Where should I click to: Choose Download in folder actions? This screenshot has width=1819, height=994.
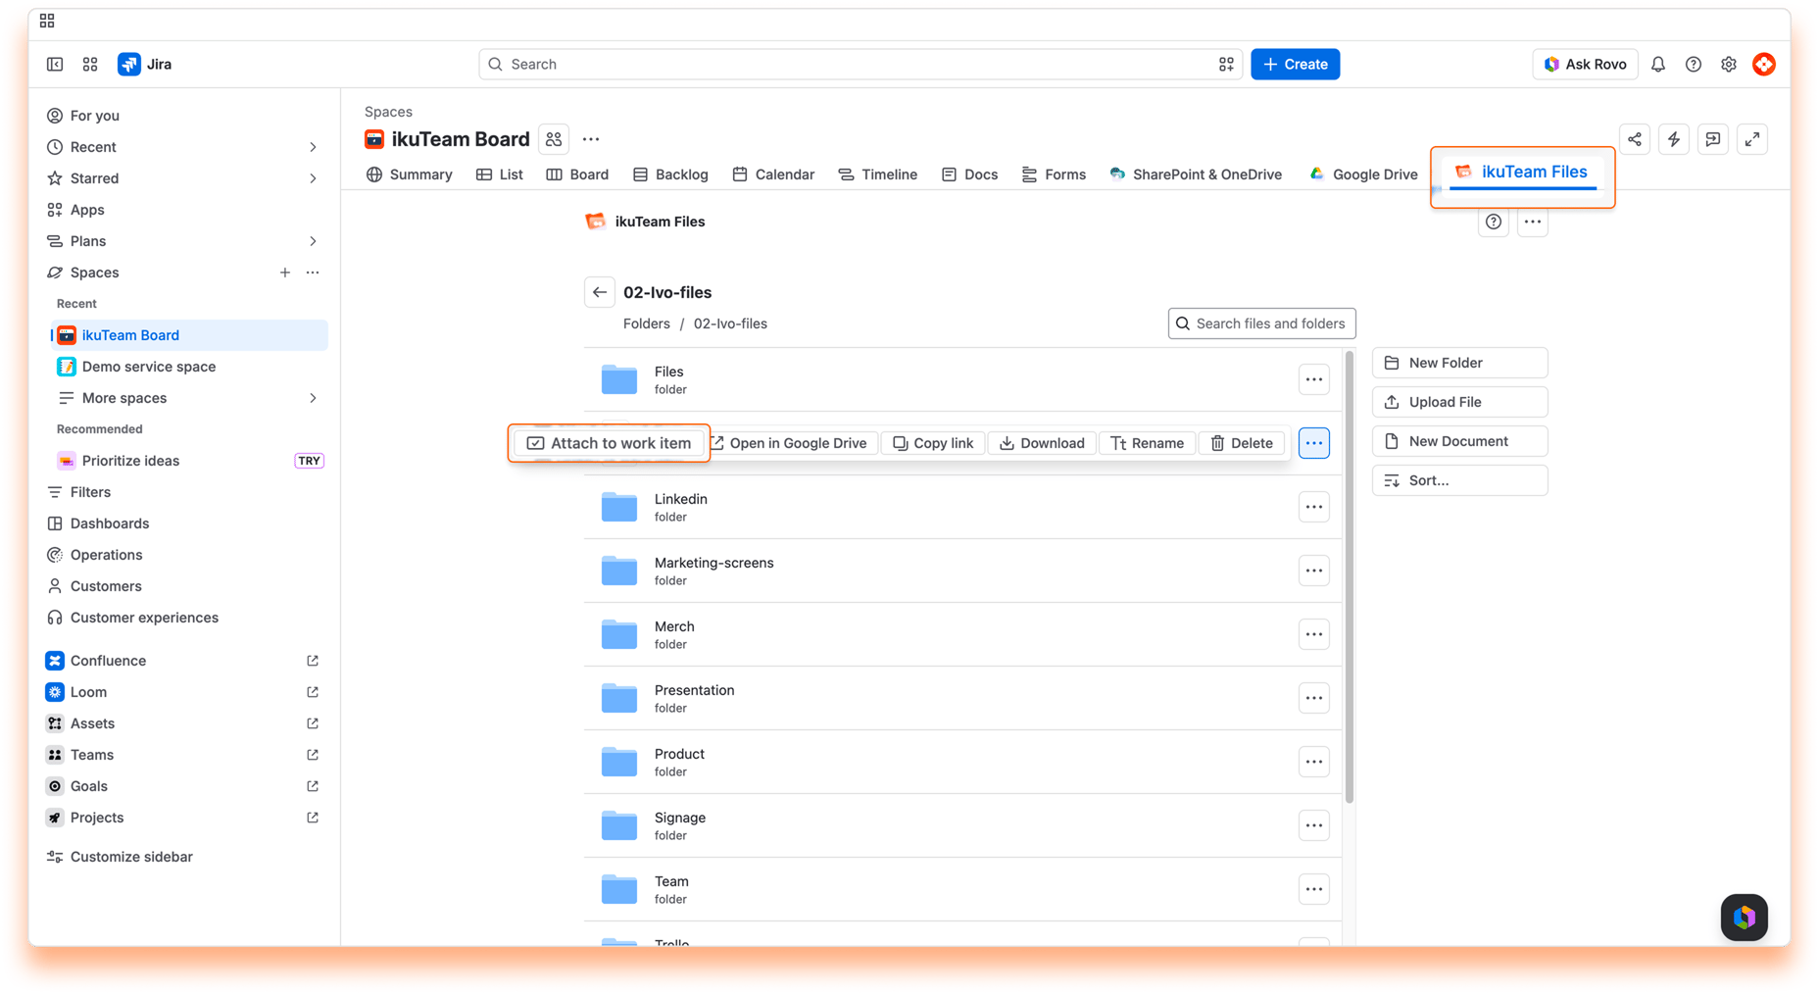[x=1042, y=443]
